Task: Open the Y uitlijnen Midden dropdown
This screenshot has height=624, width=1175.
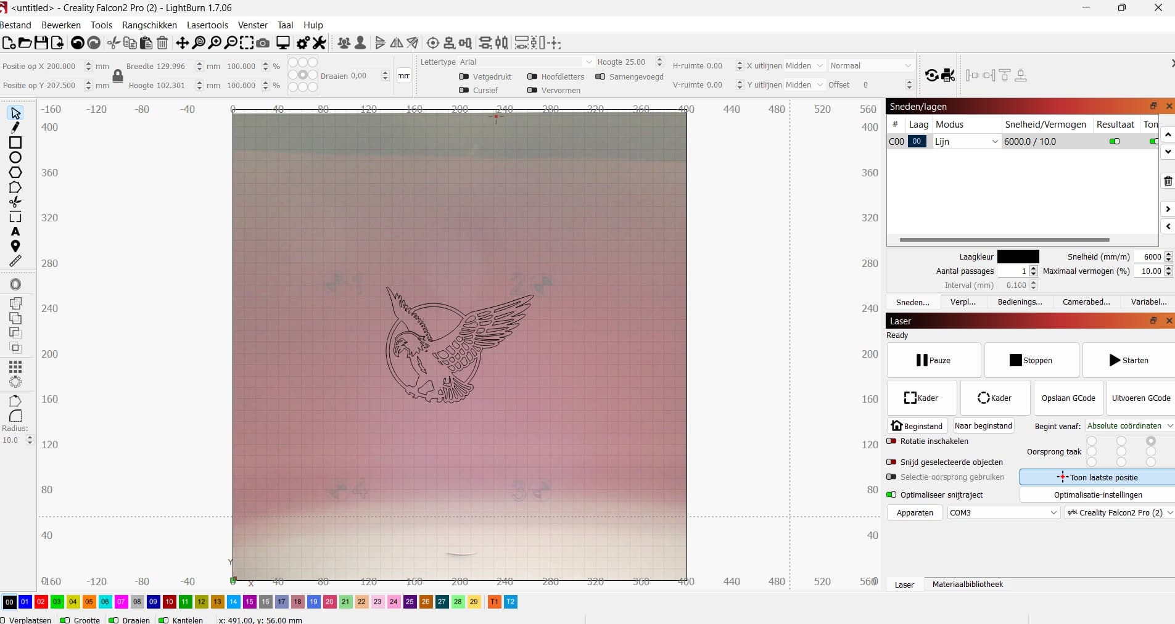Action: [804, 84]
